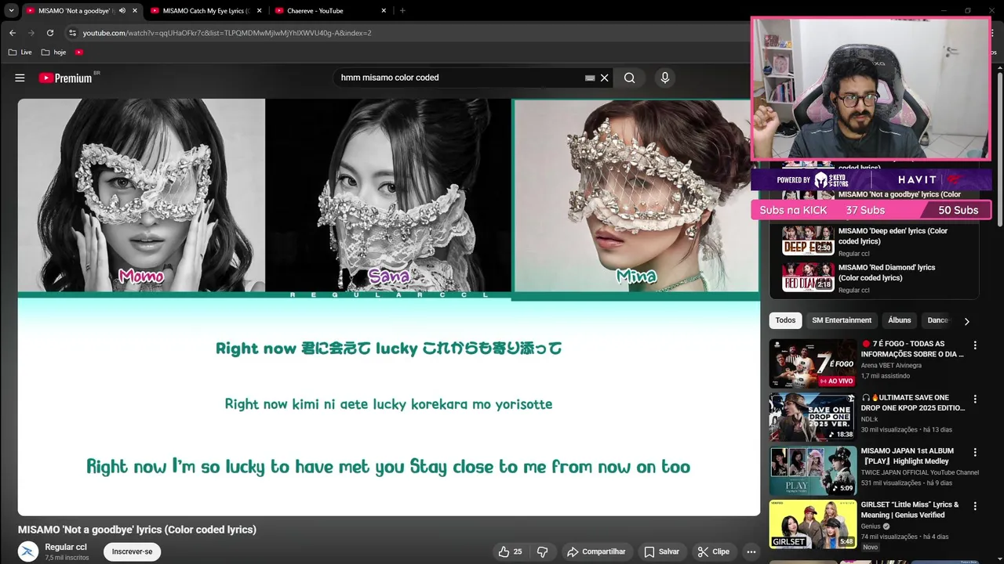Click the address bar URL

pyautogui.click(x=227, y=33)
